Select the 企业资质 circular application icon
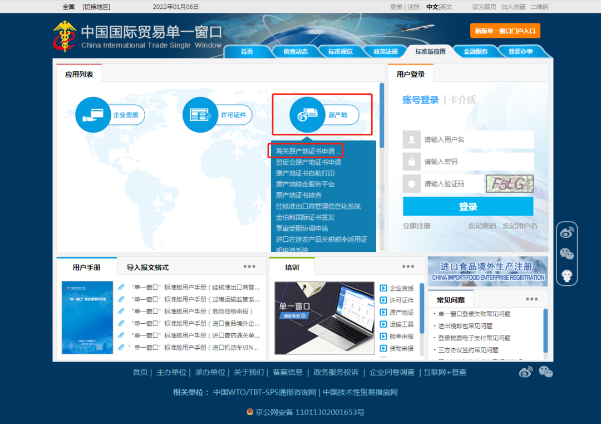The height and width of the screenshot is (424, 601). tap(93, 115)
